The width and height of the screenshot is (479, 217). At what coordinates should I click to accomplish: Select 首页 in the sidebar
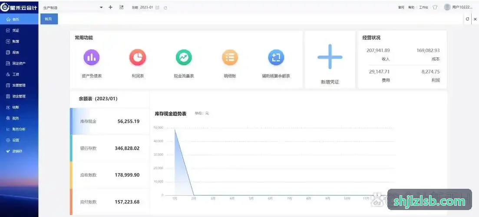pyautogui.click(x=19, y=19)
